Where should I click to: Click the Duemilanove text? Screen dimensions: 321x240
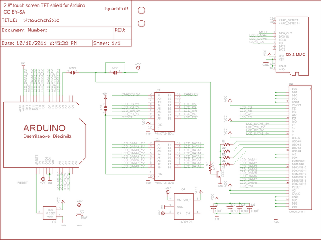(x=36, y=137)
